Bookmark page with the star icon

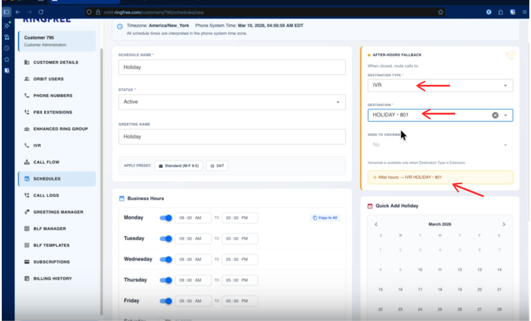(440, 12)
